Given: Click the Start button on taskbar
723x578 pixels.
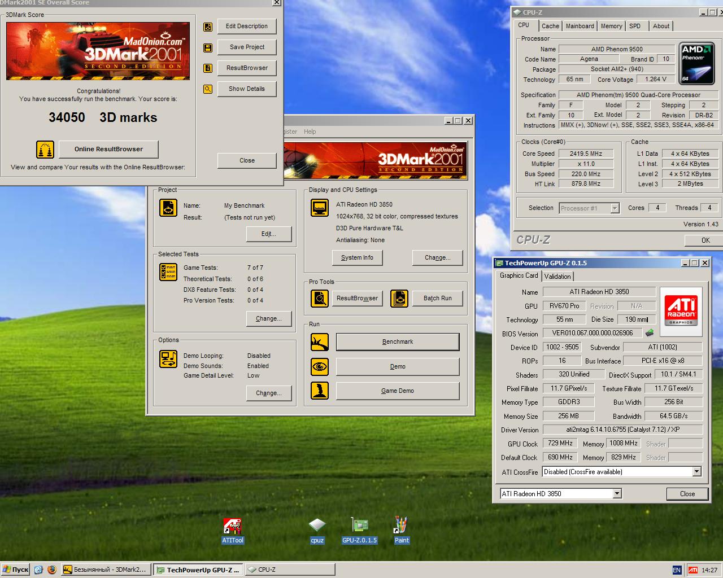Looking at the screenshot, I should [16, 570].
